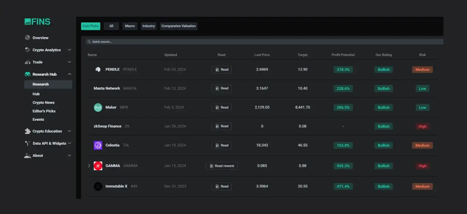Expand the GAMMA row chevron
This screenshot has width=467, height=214.
[89, 166]
